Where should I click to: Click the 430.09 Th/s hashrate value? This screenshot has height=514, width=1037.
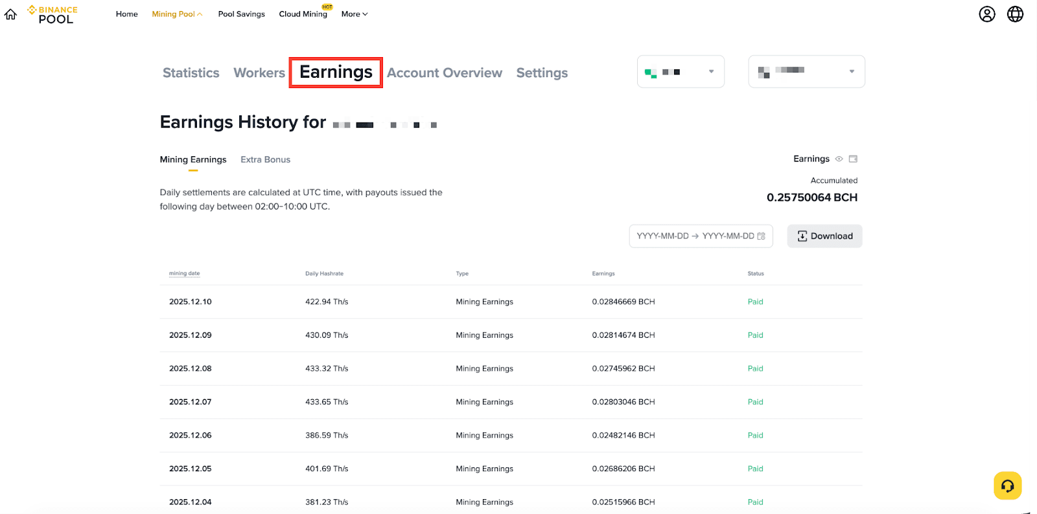click(327, 335)
